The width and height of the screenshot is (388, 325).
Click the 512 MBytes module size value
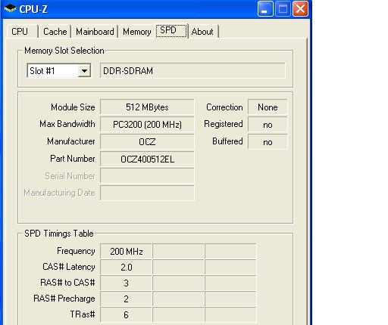point(147,107)
